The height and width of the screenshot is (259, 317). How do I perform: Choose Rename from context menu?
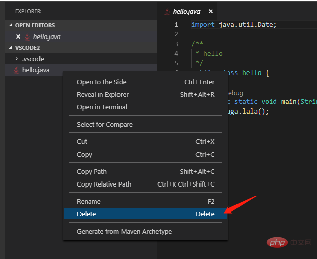(145, 201)
